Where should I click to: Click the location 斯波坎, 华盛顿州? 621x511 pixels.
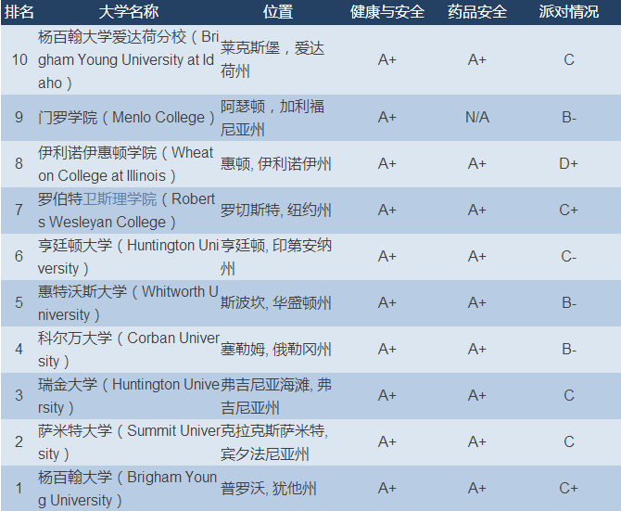[275, 303]
